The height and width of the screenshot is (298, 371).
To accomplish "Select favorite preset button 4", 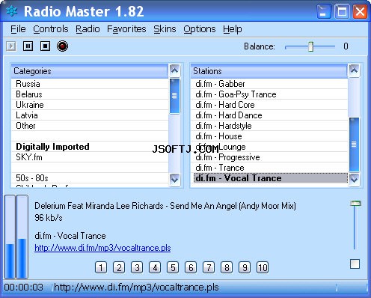I will pyautogui.click(x=155, y=267).
